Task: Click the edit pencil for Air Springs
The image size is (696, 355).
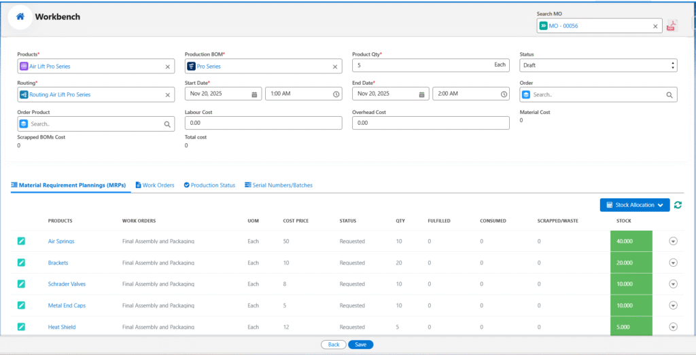Action: click(x=21, y=241)
